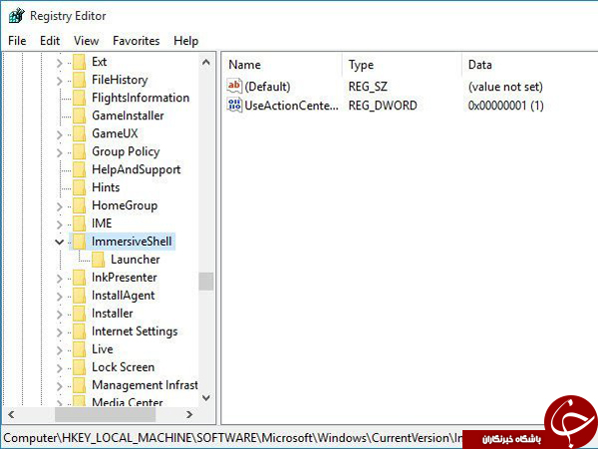The width and height of the screenshot is (598, 449).
Task: Click the FlightsInformation folder icon
Action: coord(79,98)
